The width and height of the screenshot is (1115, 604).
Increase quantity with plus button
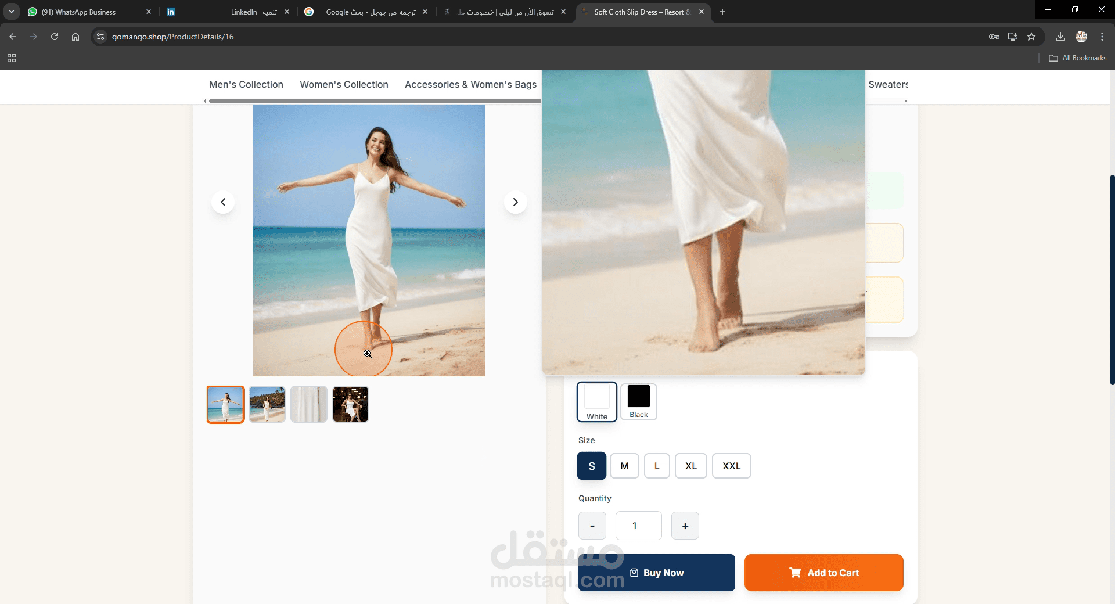coord(685,526)
